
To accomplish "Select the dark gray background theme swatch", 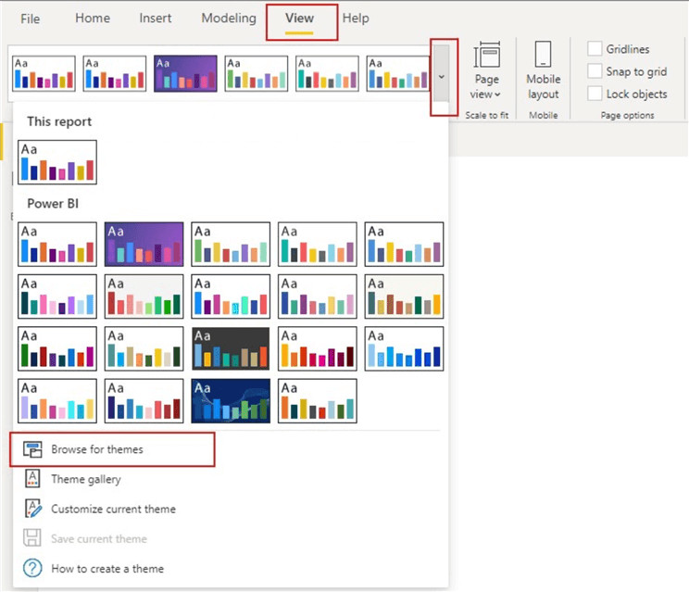I will 231,348.
